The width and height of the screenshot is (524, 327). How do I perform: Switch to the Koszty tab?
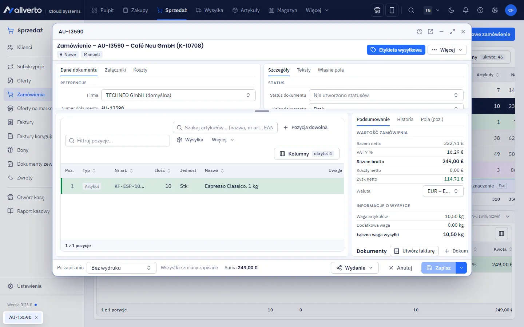tap(140, 70)
